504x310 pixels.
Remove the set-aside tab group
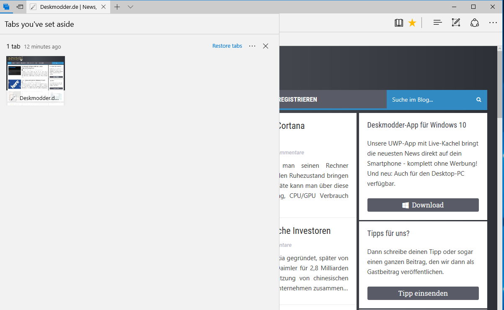tap(266, 46)
